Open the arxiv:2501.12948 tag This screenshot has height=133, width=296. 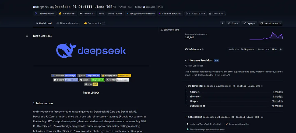pos(195,14)
